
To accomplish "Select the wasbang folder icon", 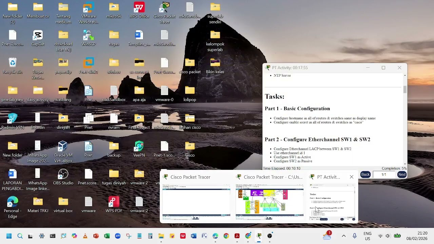I will tap(63, 94).
